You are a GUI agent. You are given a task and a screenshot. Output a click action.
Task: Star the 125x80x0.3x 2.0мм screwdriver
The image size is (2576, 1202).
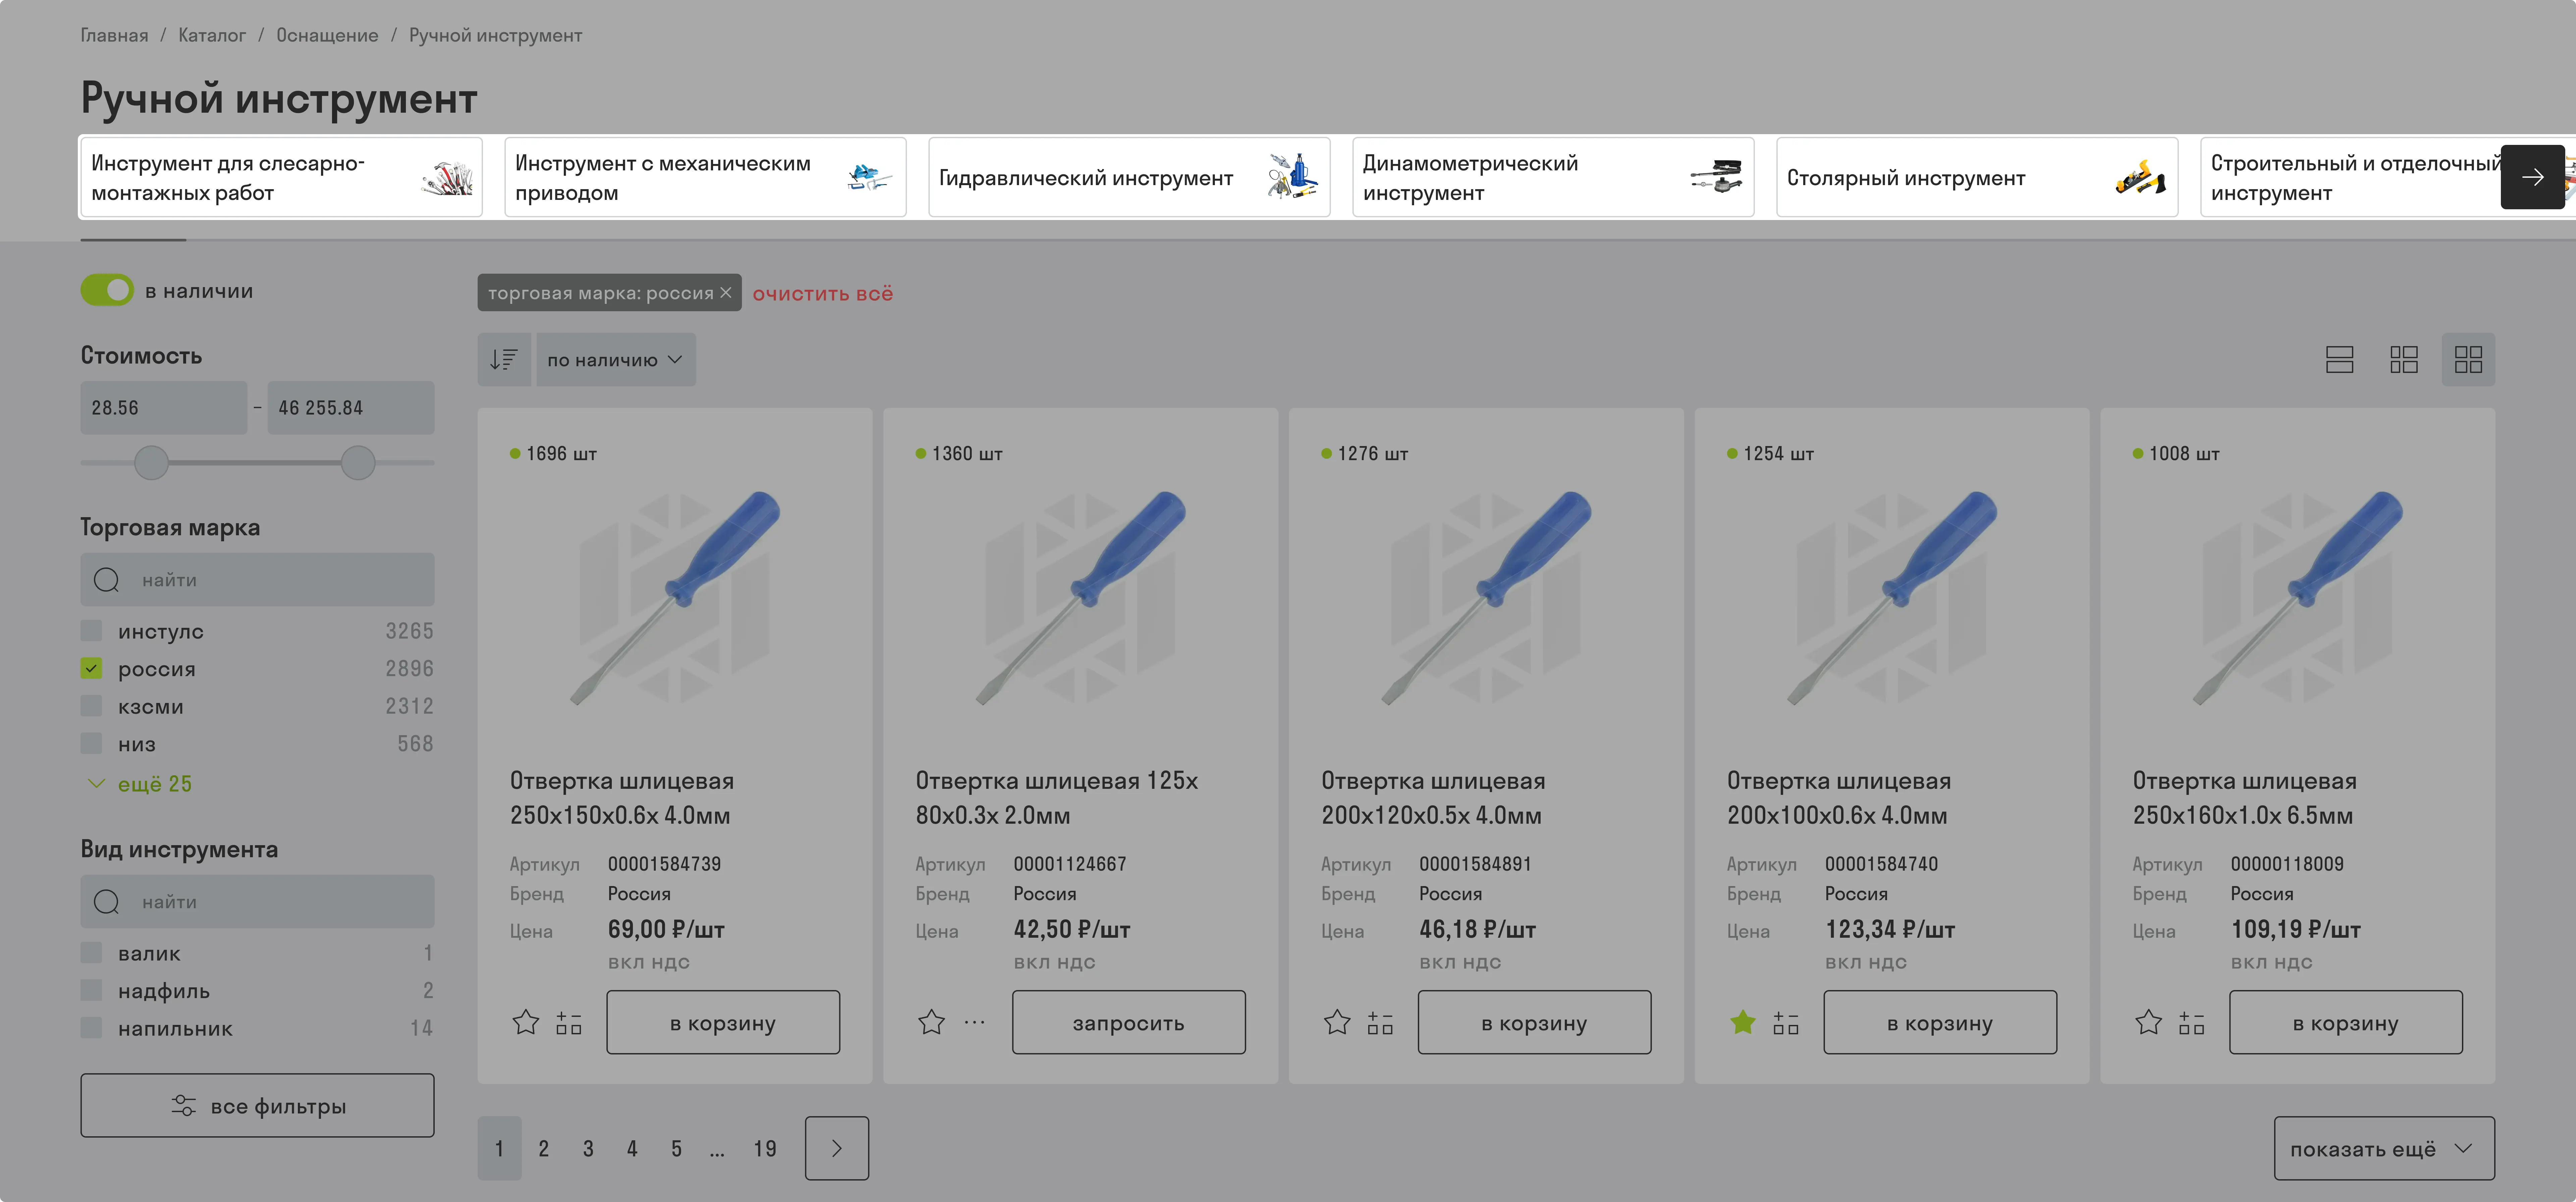point(931,1022)
